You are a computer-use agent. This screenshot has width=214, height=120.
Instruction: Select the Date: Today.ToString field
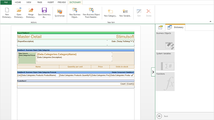point(121,43)
